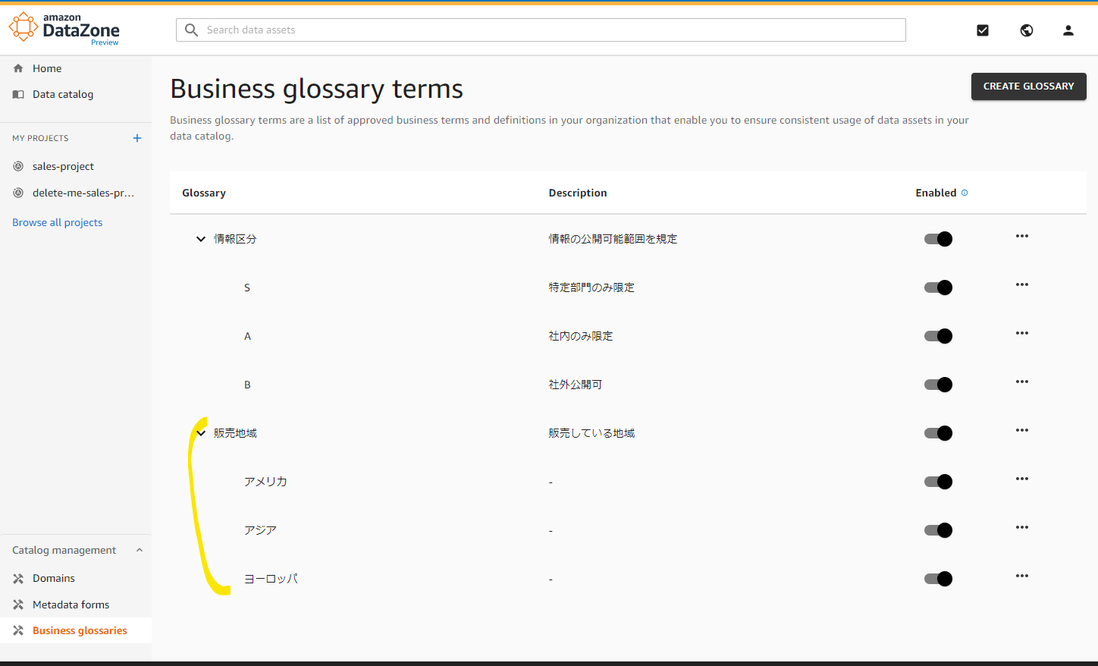This screenshot has height=666, width=1098.
Task: Open the tasks checkbox icon in header
Action: 983,30
